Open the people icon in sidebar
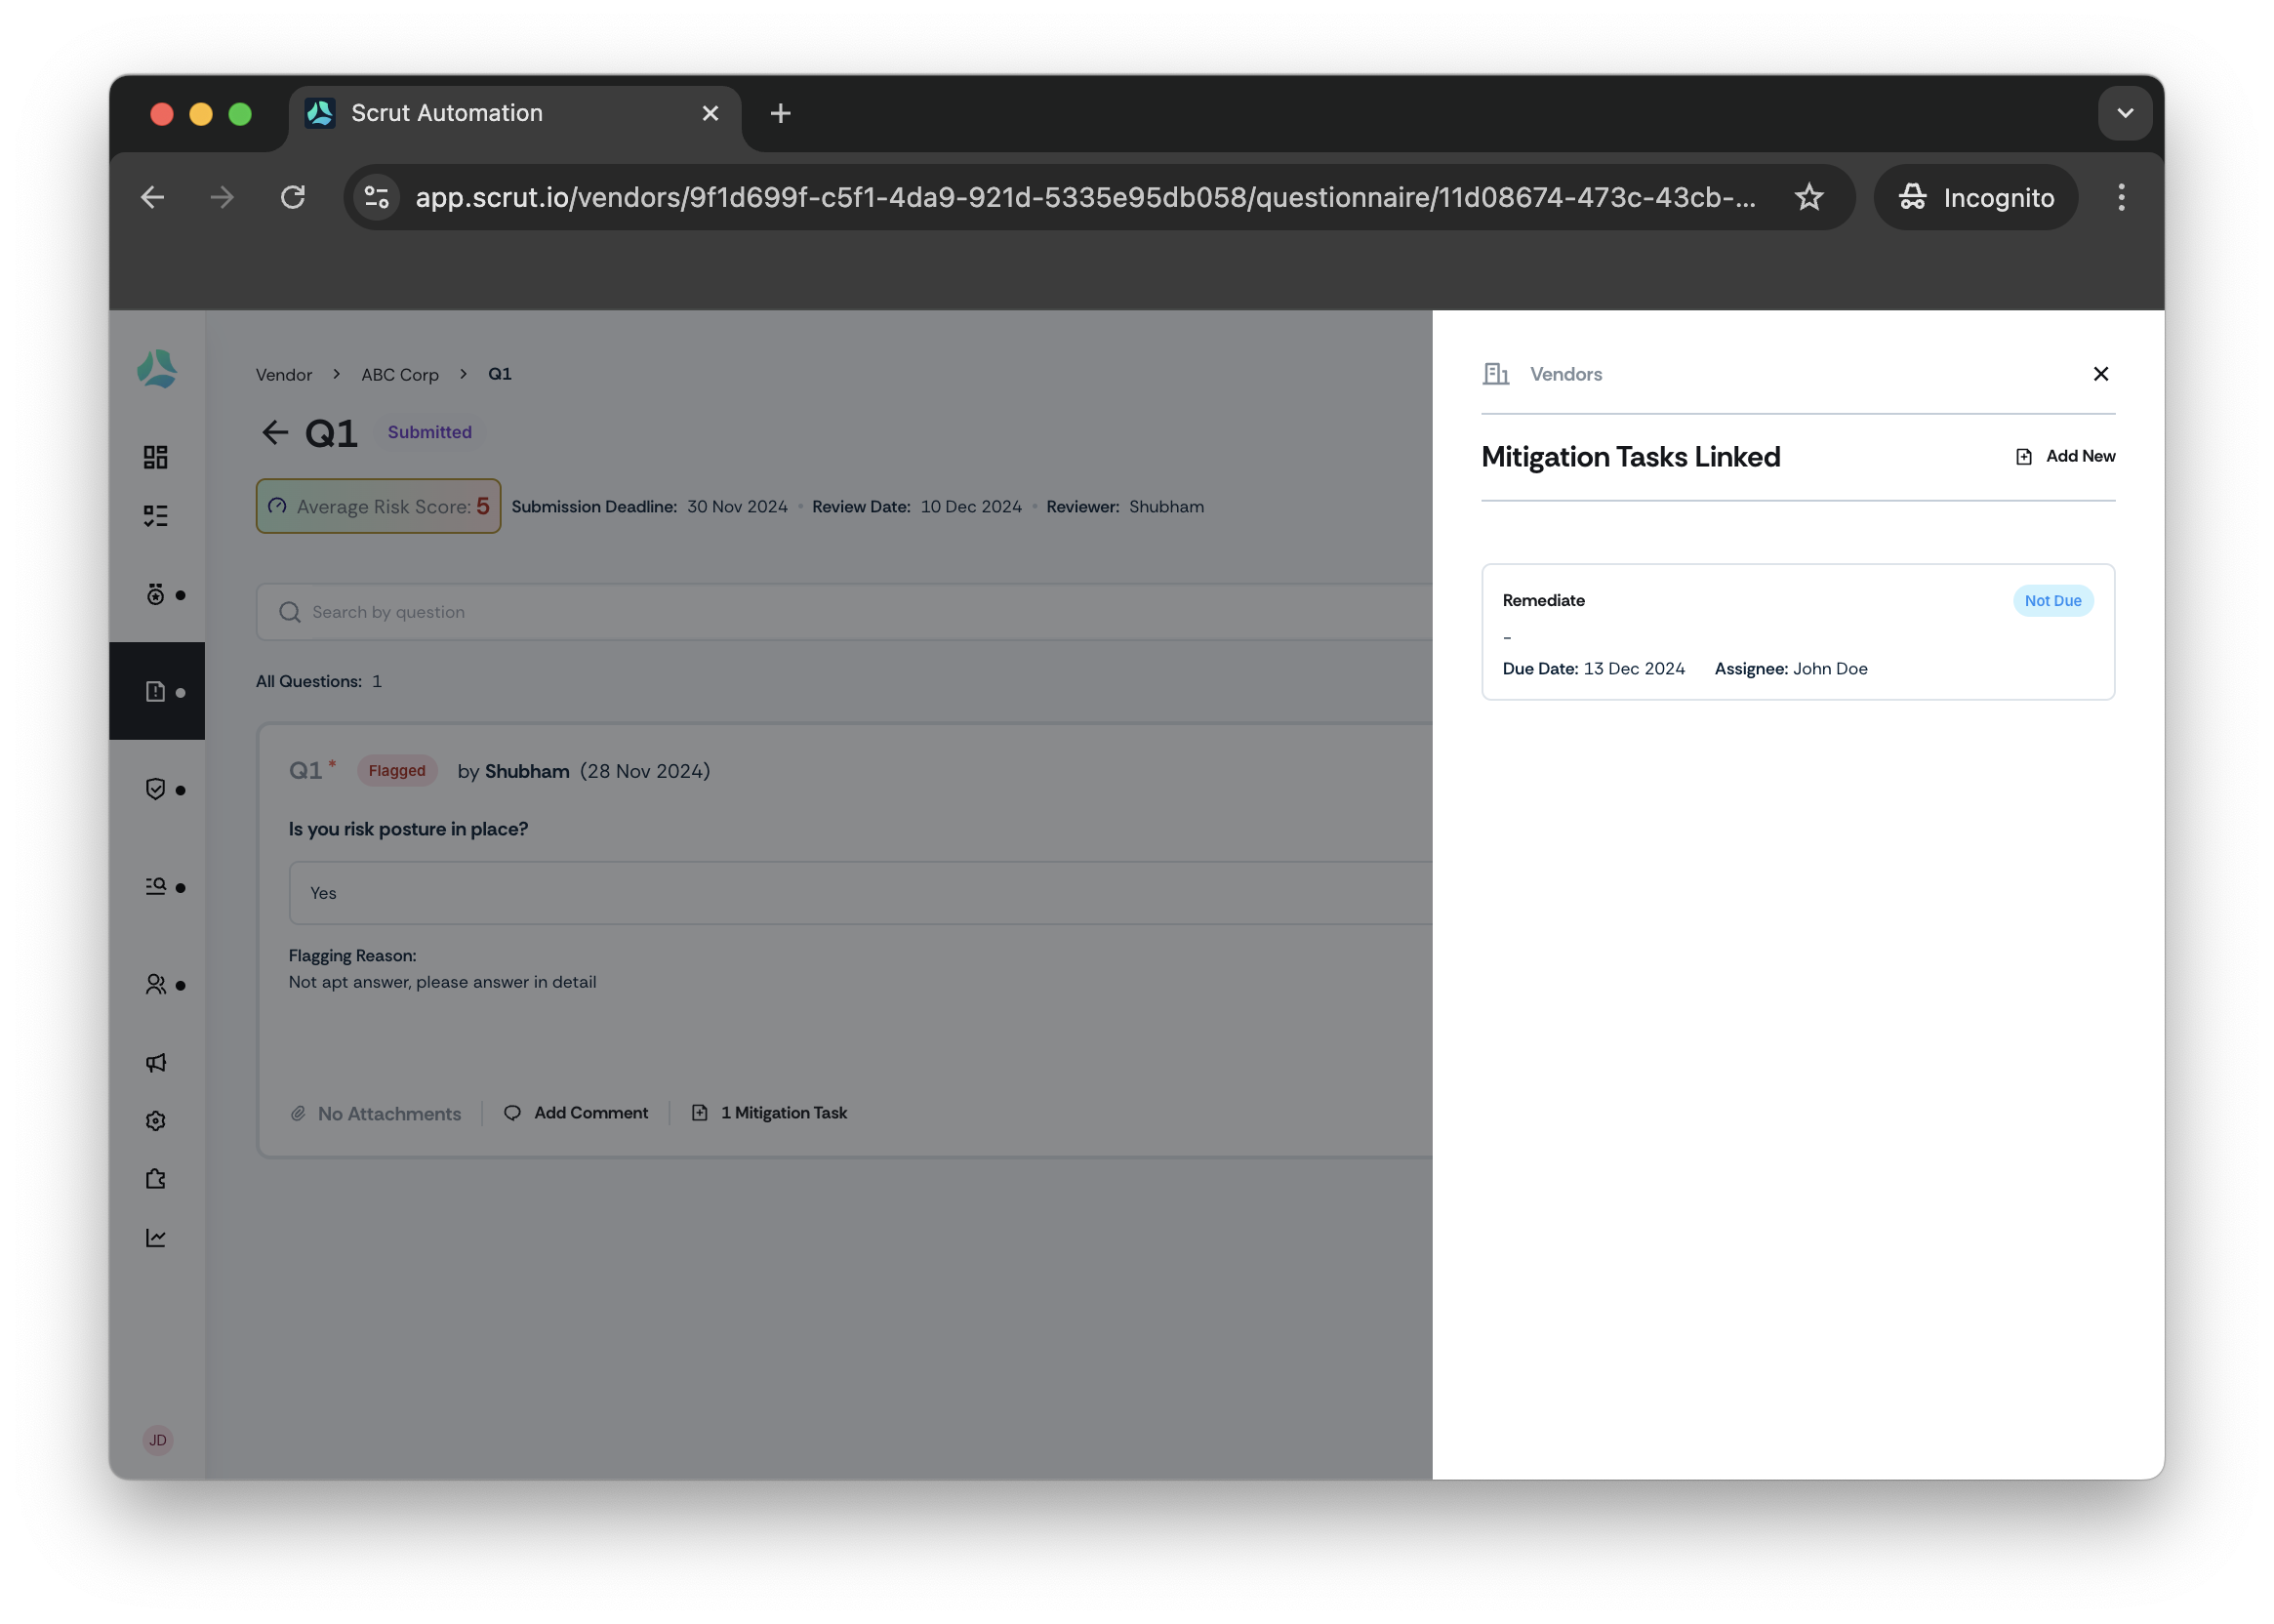 [155, 985]
